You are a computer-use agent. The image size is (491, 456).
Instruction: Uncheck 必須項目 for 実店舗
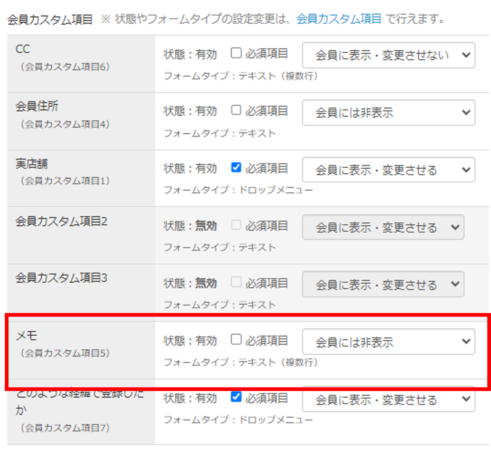(236, 168)
